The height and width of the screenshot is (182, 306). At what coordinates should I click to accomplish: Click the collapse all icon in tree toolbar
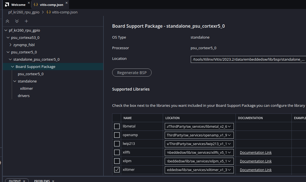click(x=8, y=21)
